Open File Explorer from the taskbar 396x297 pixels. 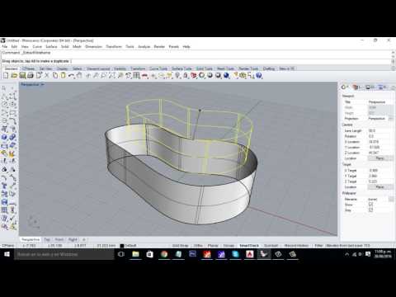[x=135, y=254]
